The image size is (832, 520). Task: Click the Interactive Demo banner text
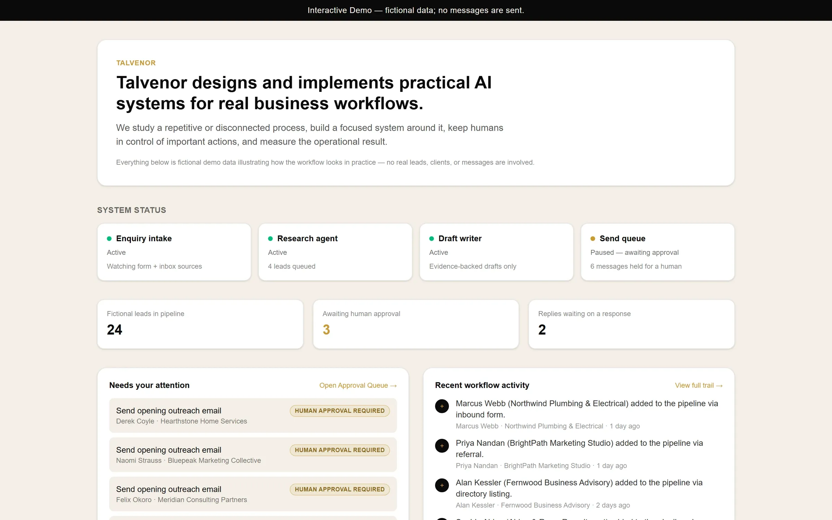click(x=416, y=10)
